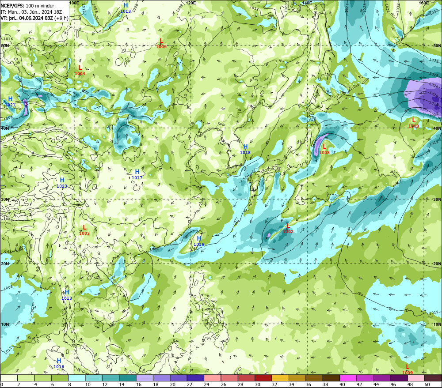Pick the bright magenta 40–42 legend swatch
The width and height of the screenshot is (442, 388).
click(x=348, y=378)
